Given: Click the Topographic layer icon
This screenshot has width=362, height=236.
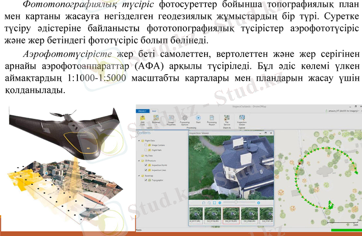Looking at the screenshot, I should [x=150, y=180].
